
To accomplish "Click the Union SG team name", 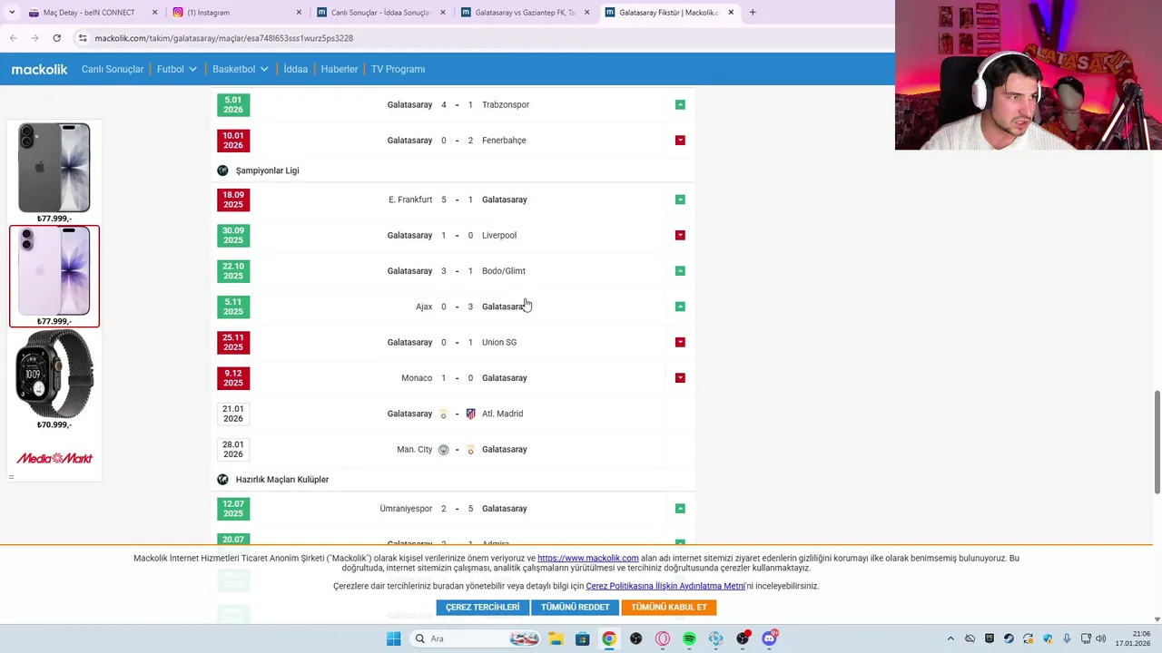I will pyautogui.click(x=499, y=342).
